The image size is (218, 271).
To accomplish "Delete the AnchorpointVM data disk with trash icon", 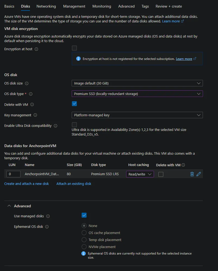I will 192,174.
